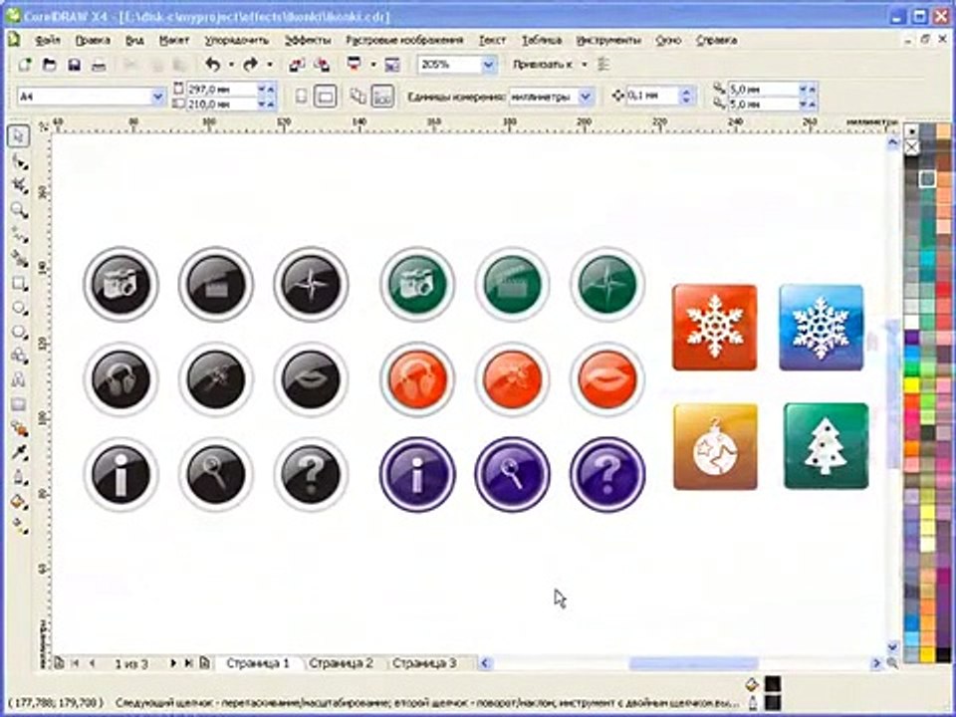Open the Outline pen tool
The image size is (956, 717).
[x=20, y=477]
